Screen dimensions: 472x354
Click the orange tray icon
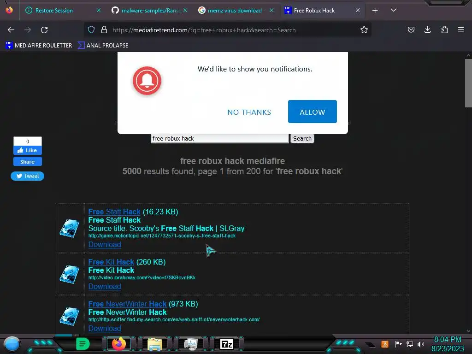pos(385,344)
